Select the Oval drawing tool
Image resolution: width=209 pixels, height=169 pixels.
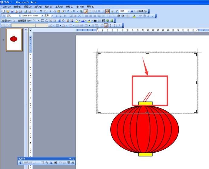[47, 21]
